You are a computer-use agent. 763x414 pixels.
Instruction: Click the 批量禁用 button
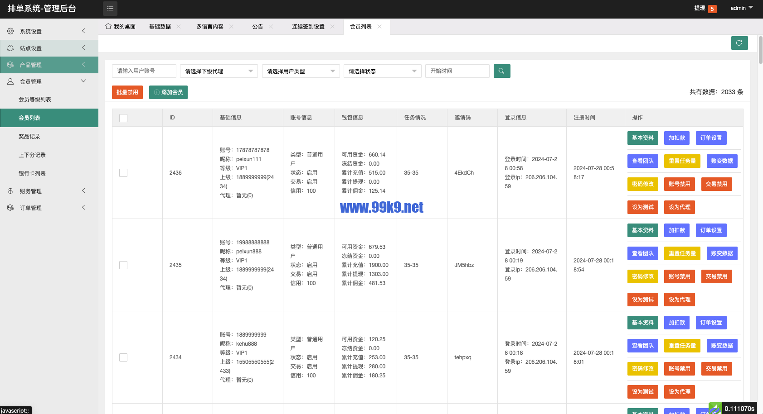coord(127,92)
